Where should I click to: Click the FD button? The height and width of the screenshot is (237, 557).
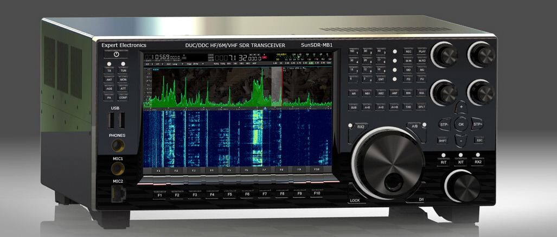click(x=408, y=79)
